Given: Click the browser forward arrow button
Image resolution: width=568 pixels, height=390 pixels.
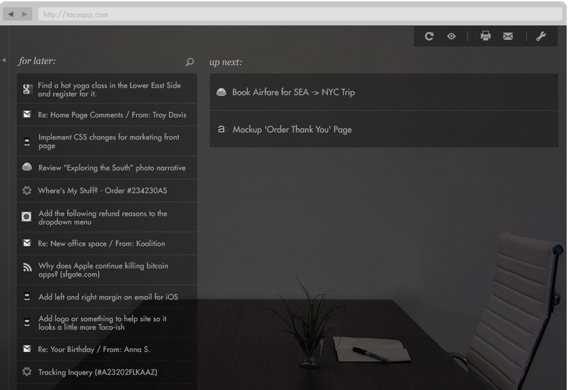Looking at the screenshot, I should 25,14.
